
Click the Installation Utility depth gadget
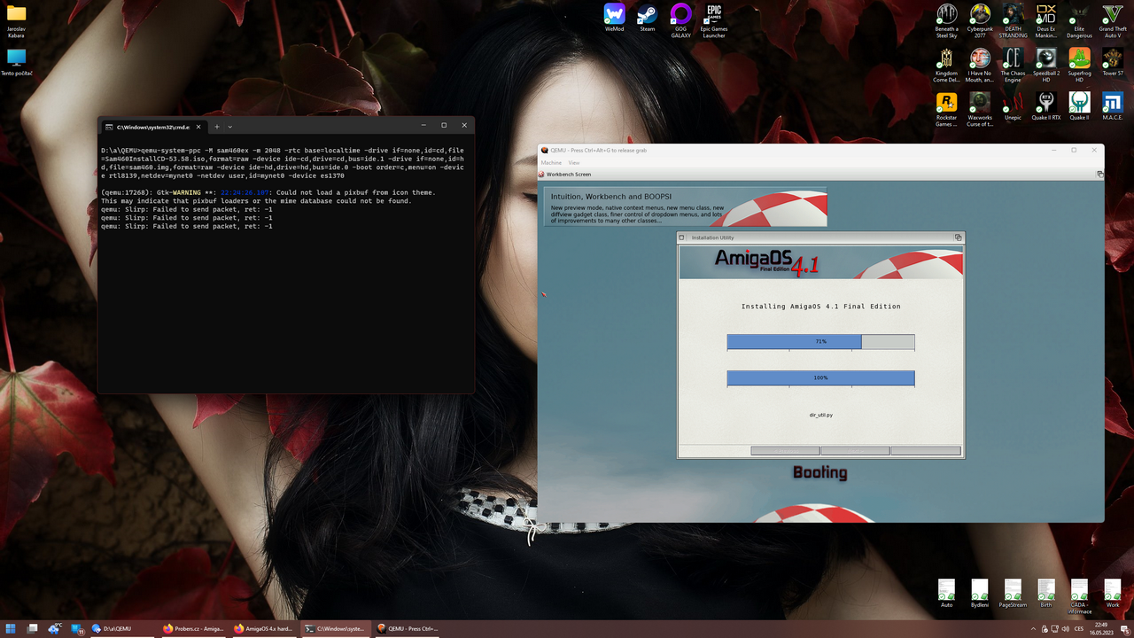click(x=958, y=237)
